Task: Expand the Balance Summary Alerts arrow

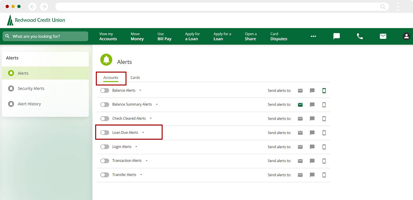Action: pyautogui.click(x=157, y=105)
